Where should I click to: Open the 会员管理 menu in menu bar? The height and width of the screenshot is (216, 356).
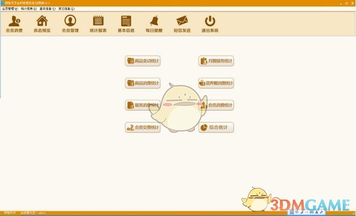point(10,9)
